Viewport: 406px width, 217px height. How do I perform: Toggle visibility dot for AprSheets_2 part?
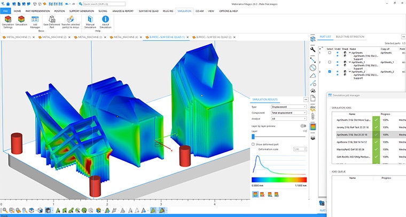pos(337,72)
